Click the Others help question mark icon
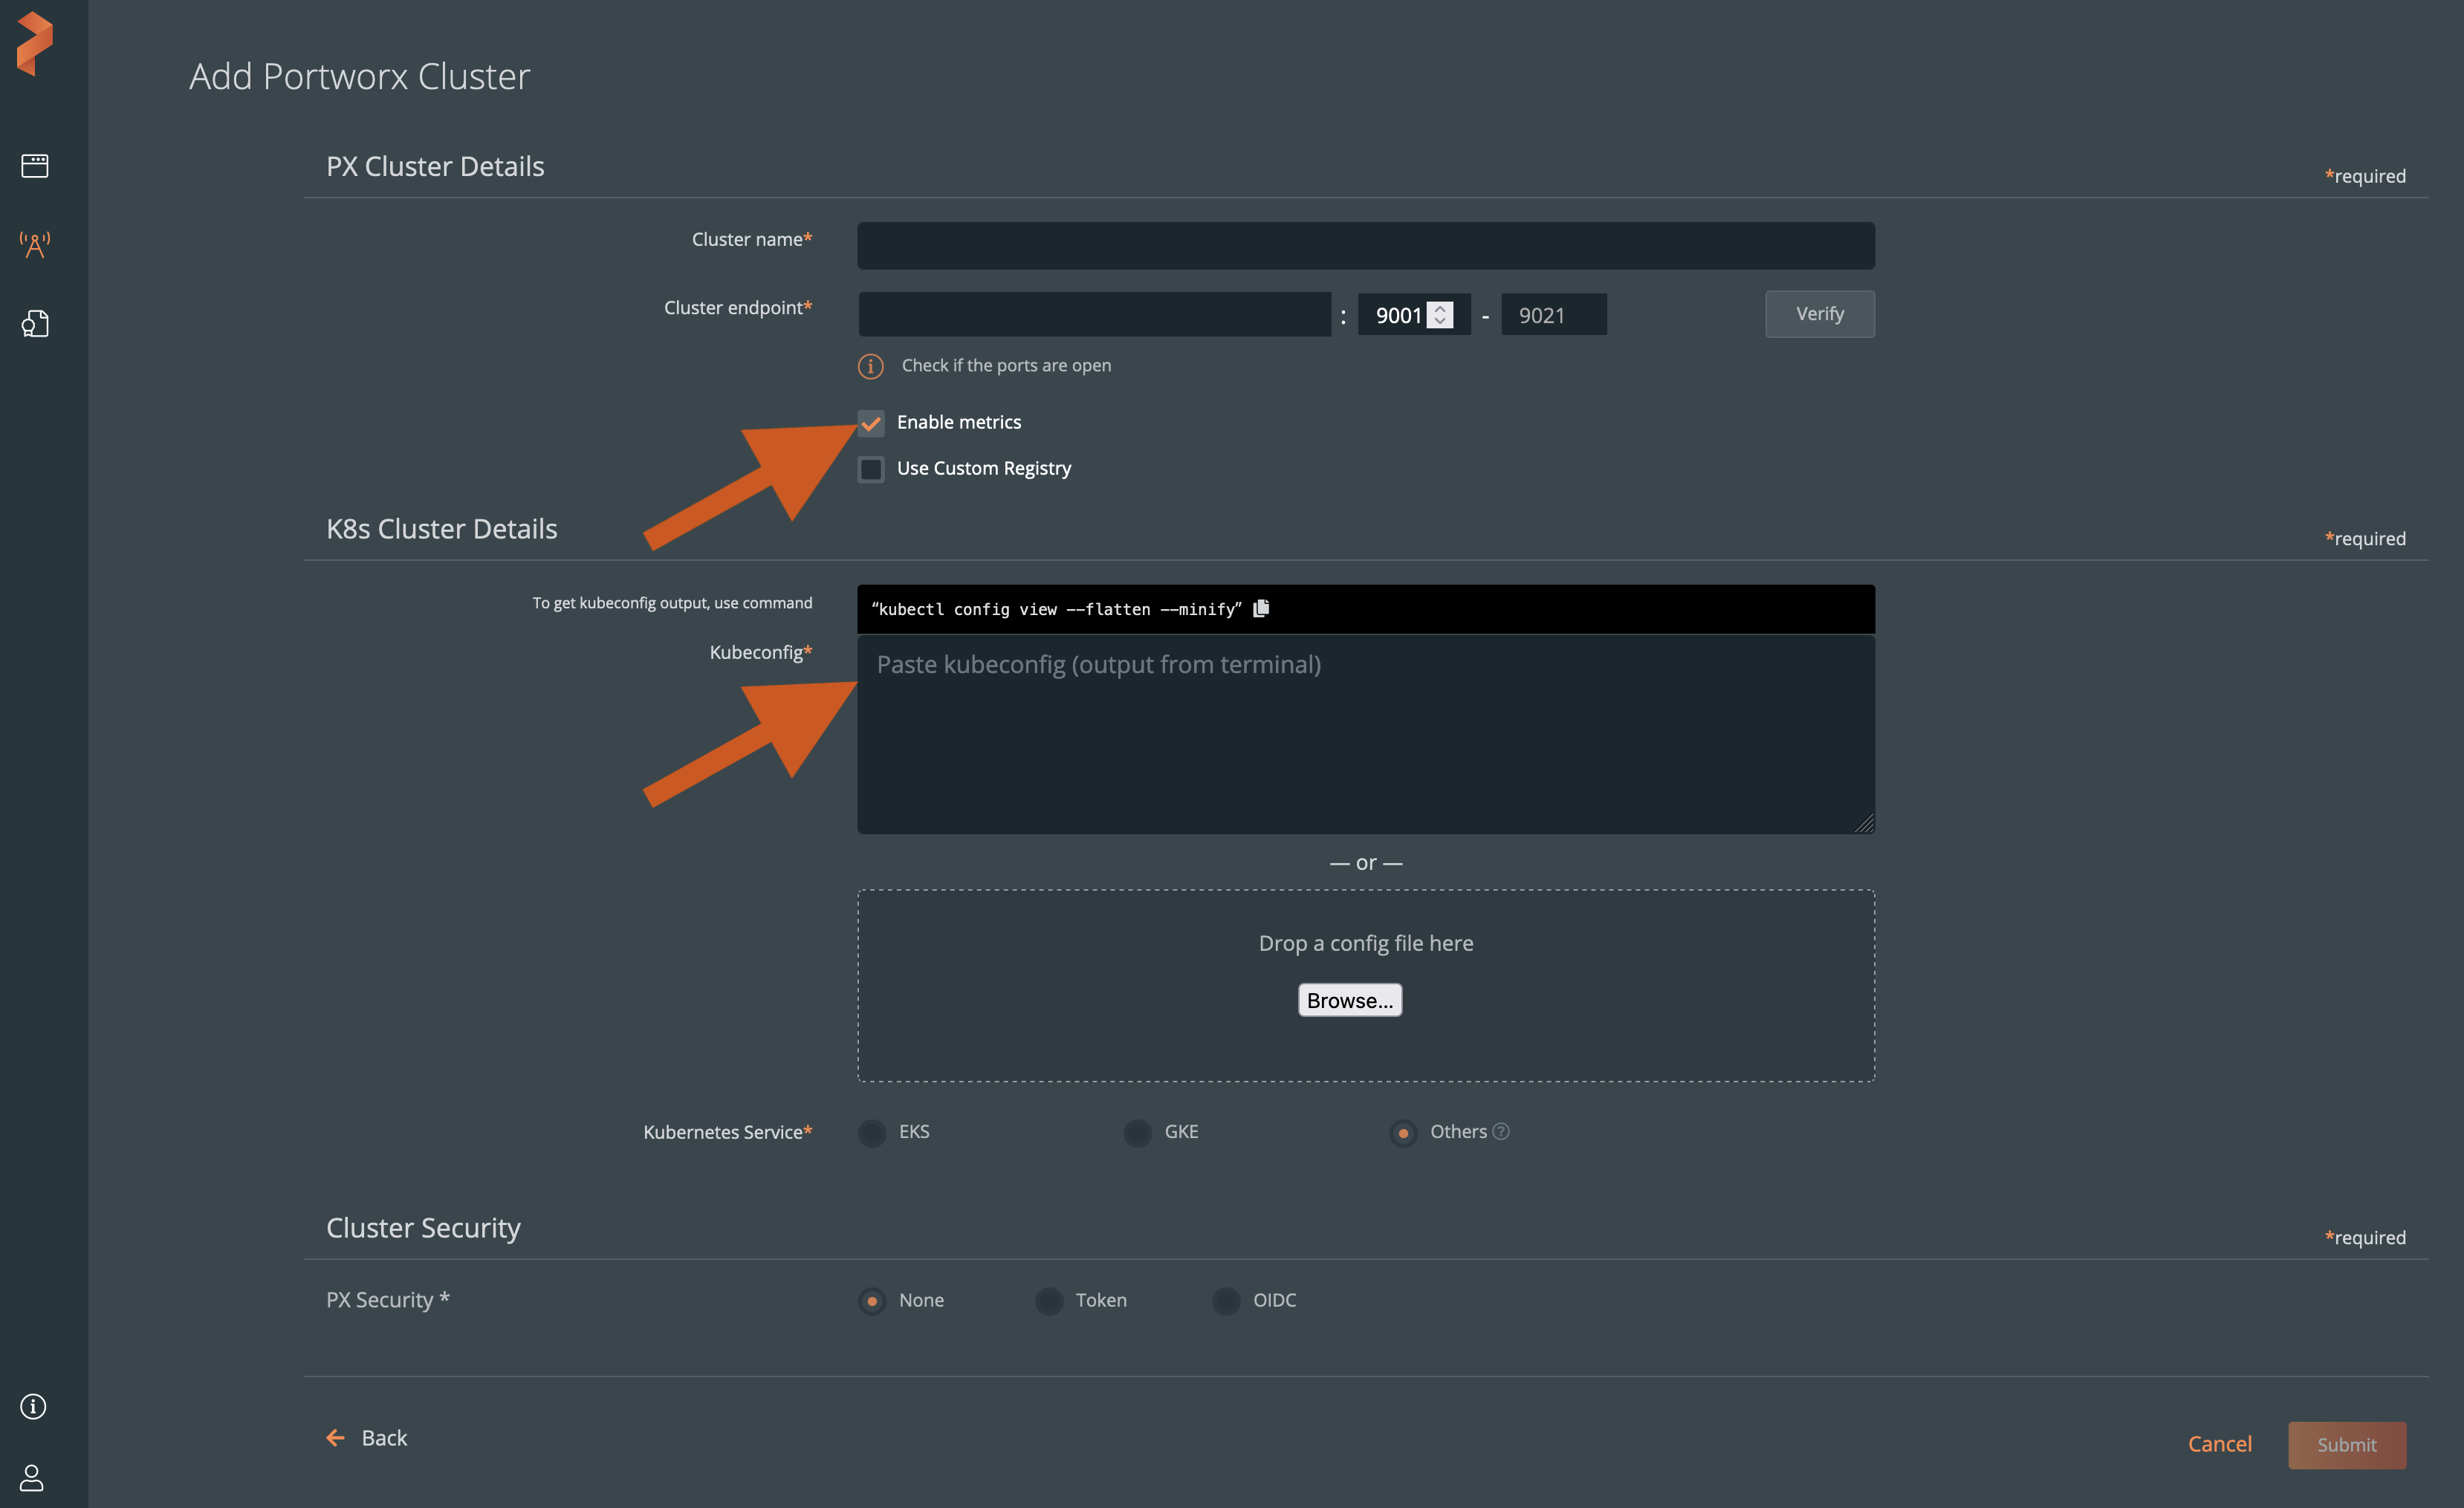 coord(1501,1131)
